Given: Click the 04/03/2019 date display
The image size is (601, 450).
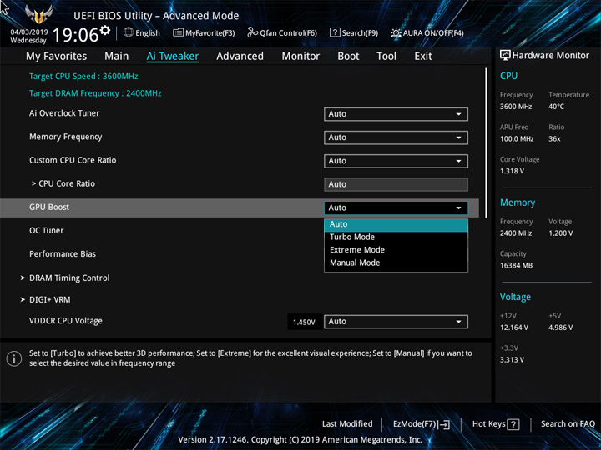Looking at the screenshot, I should 28,32.
